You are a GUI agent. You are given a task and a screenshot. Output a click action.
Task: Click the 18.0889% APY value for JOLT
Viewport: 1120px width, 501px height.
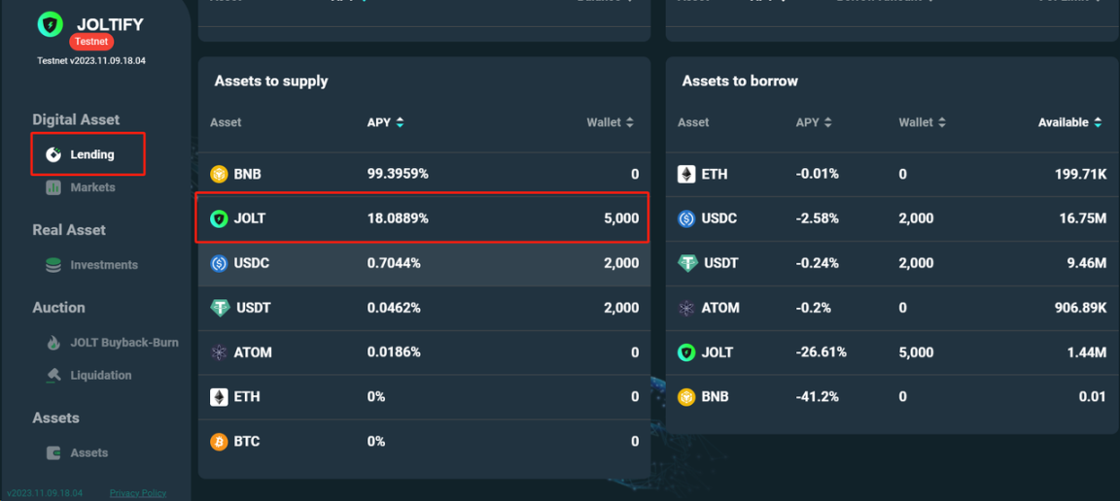(398, 218)
